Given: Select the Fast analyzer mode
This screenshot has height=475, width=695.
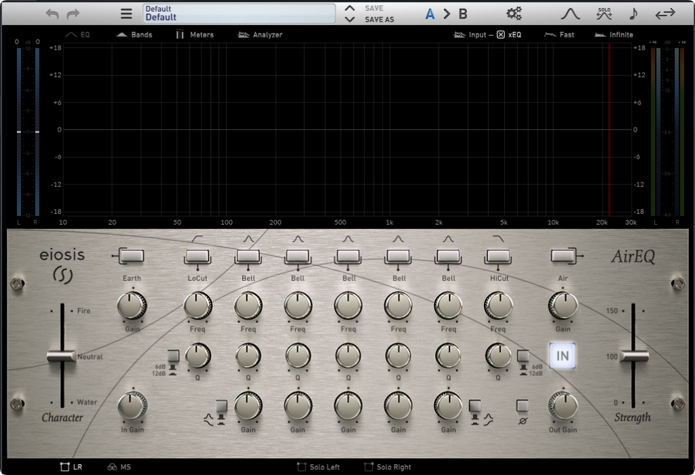Looking at the screenshot, I should tap(559, 35).
